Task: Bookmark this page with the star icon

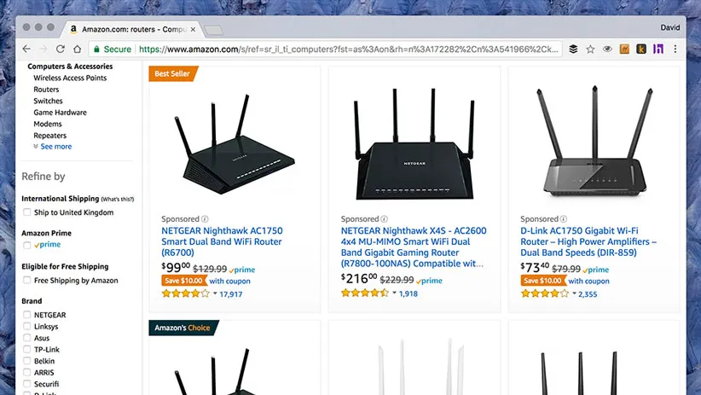Action: (x=590, y=49)
